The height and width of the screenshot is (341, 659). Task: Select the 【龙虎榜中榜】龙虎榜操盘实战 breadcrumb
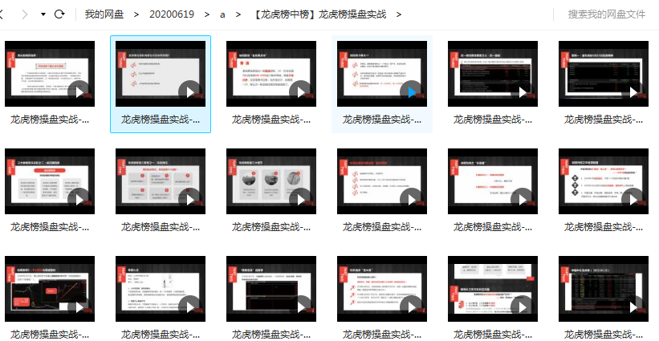(319, 14)
